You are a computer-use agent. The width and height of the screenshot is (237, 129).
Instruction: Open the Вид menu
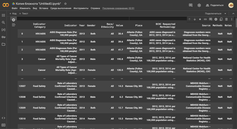pos(35,8)
